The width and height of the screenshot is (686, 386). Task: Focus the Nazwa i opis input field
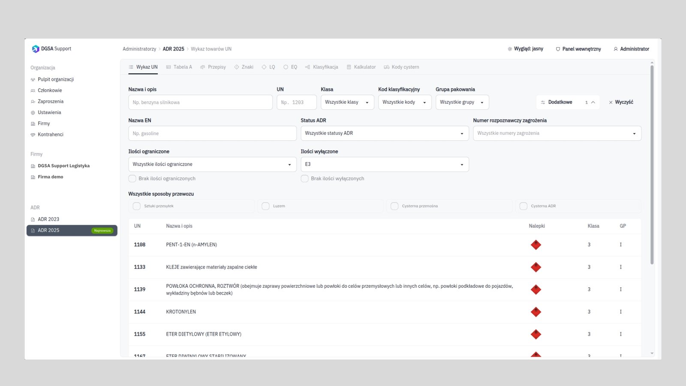pyautogui.click(x=200, y=102)
